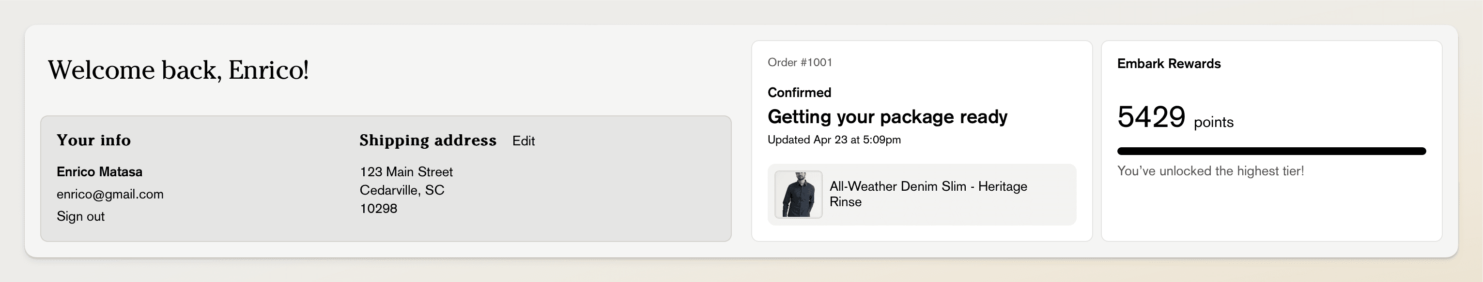Click the Sign out link
This screenshot has height=282, width=1483.
pos(80,216)
